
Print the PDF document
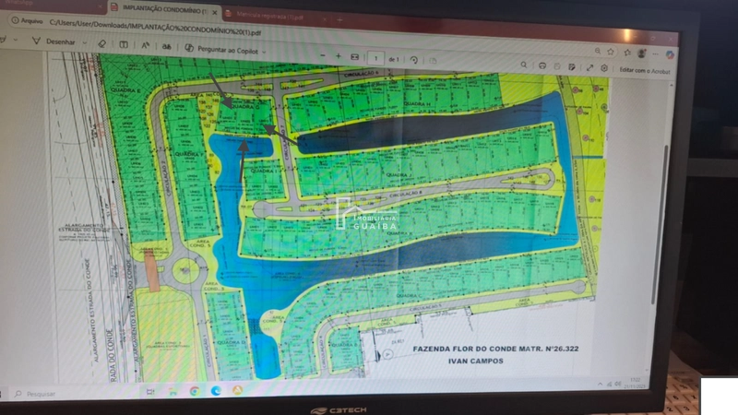542,65
